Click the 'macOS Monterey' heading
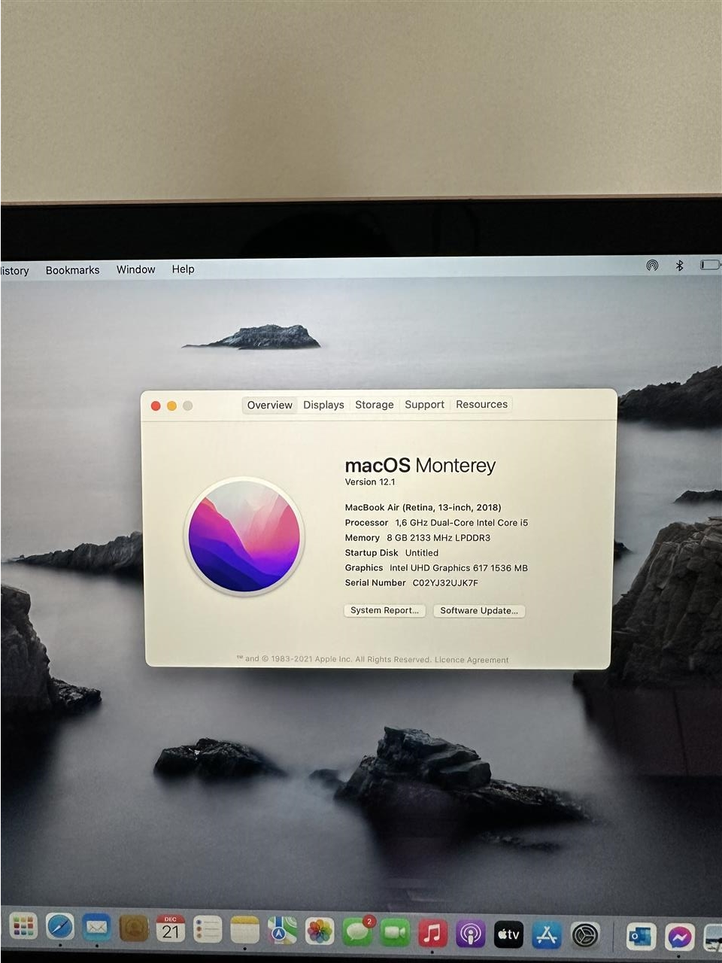 pos(420,465)
